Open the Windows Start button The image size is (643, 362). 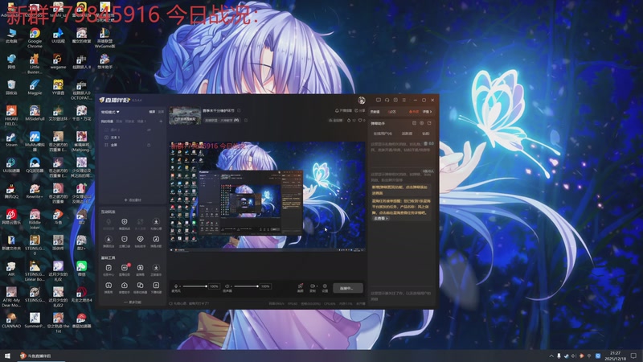(x=7, y=356)
